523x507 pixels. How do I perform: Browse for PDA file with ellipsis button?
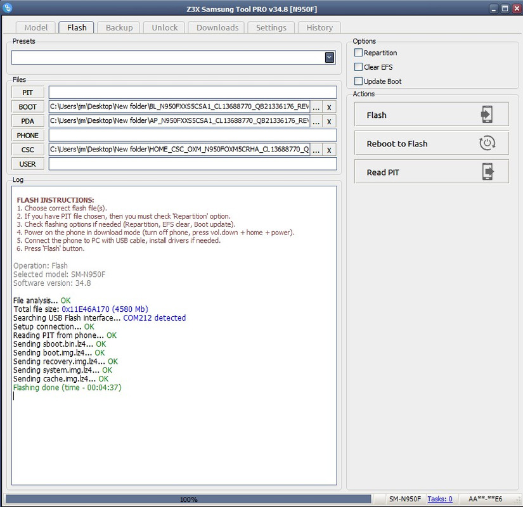tap(316, 121)
